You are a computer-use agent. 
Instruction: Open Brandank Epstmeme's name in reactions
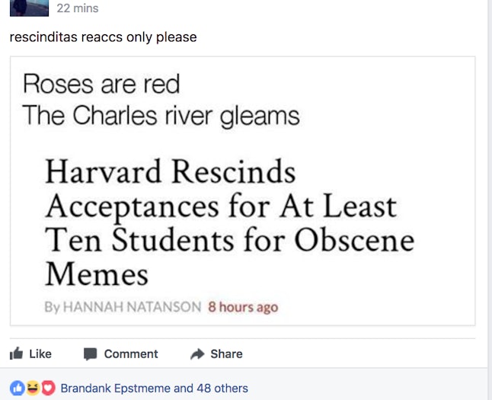click(x=115, y=388)
